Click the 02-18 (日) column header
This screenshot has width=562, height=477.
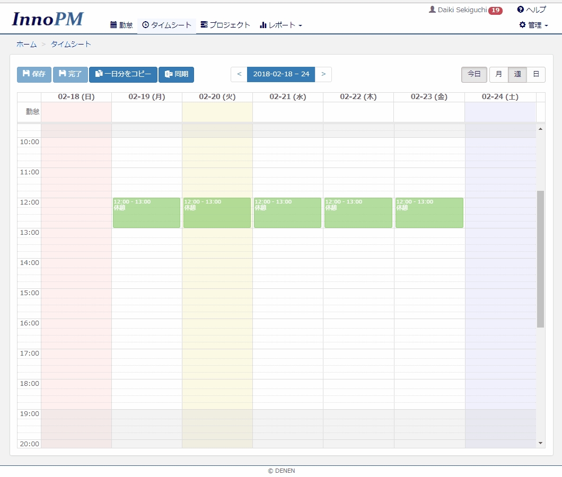pyautogui.click(x=76, y=97)
